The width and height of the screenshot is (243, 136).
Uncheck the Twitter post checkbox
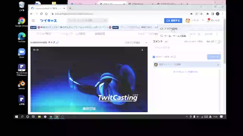(154, 57)
